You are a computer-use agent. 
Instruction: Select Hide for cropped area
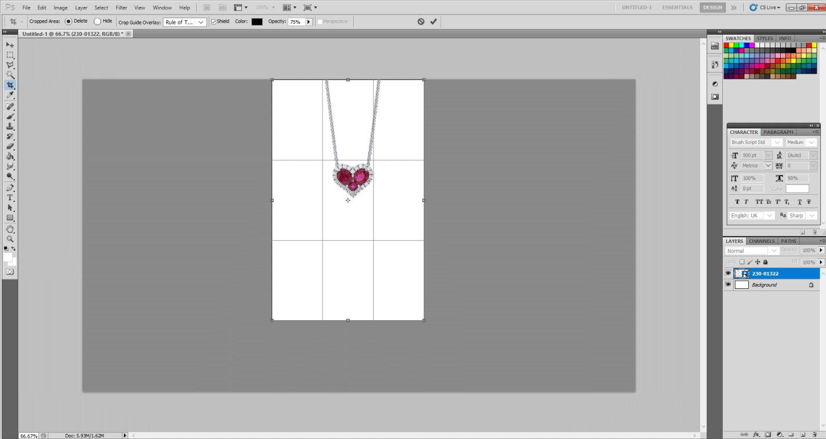[x=97, y=21]
